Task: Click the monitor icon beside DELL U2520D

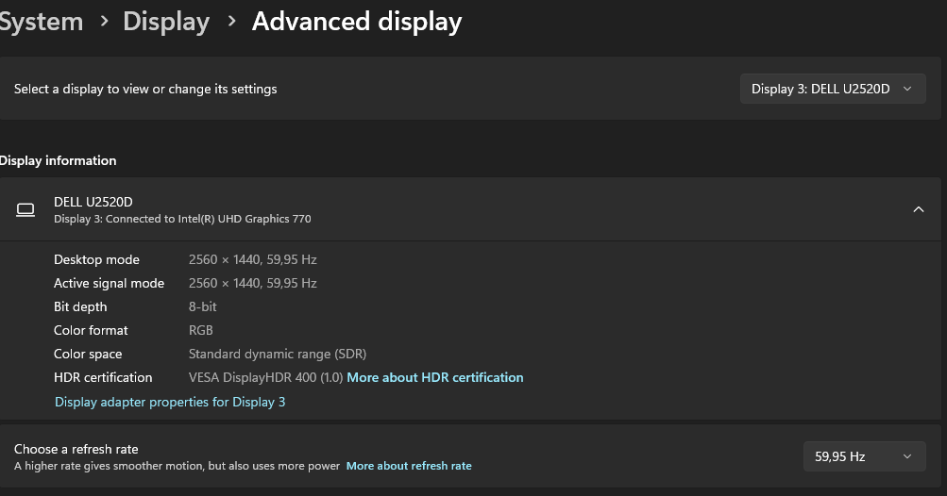Action: [x=25, y=210]
